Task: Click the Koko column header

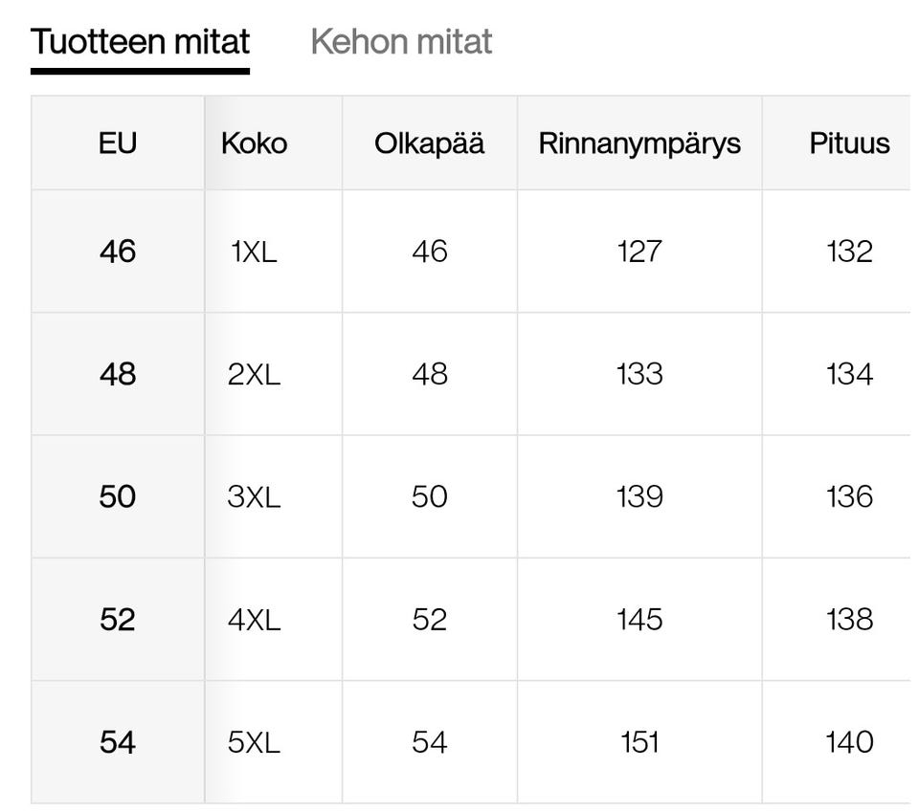Action: point(254,143)
